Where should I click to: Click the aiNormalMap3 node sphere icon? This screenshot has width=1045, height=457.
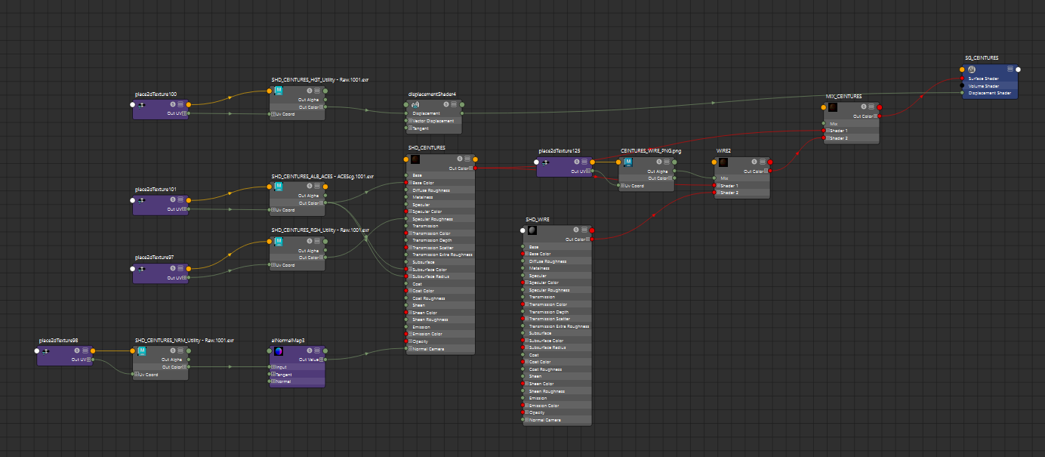(x=279, y=351)
